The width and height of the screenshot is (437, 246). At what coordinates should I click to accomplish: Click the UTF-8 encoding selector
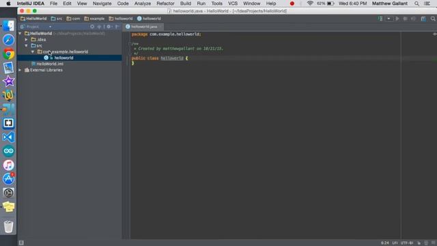tap(407, 243)
